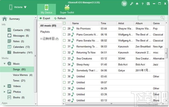Click music note icon of Returning To Now
This screenshot has height=107, width=169.
point(73,53)
